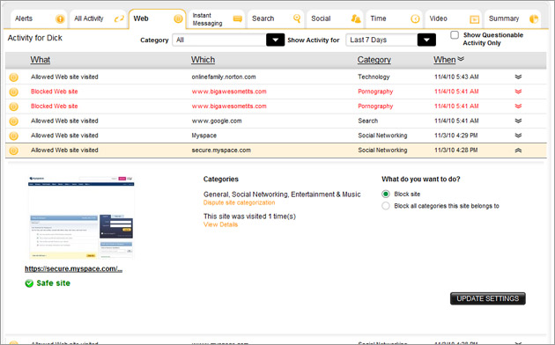Viewport: 555px width, 345px height.
Task: Click Safe site label text
Action: tap(53, 283)
